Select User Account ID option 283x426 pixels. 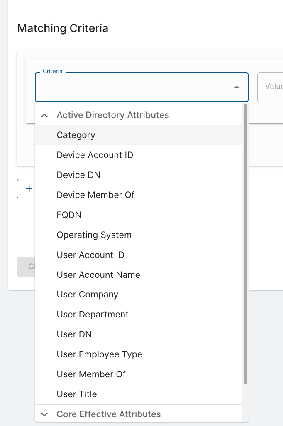click(x=90, y=255)
